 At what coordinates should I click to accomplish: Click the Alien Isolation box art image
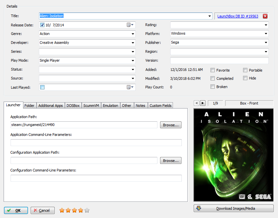(233, 155)
